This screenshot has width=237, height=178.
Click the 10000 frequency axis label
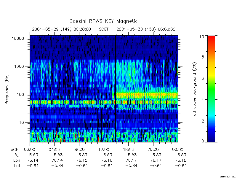point(18,38)
